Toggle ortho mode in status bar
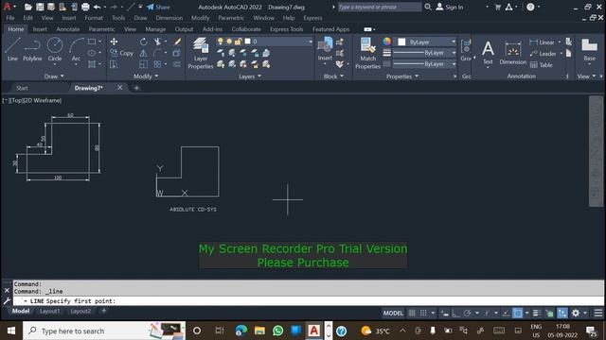Screen dimensions: 606x340 (x=455, y=313)
